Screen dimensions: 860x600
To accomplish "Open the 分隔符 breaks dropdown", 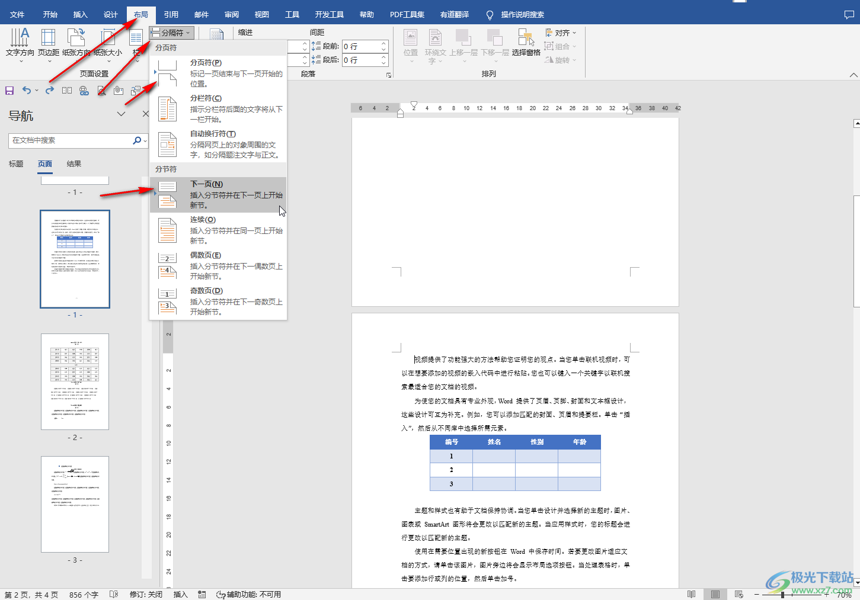I will point(172,33).
